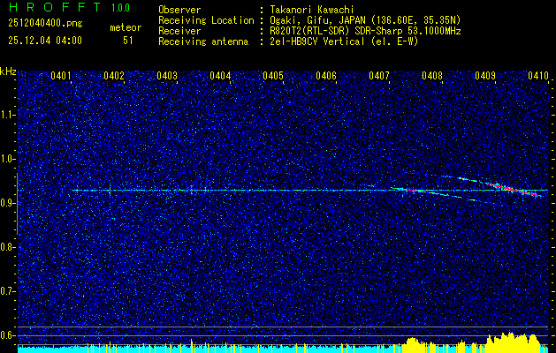556x353 pixels.
Task: Click the 0402 time marker
Action: point(114,75)
